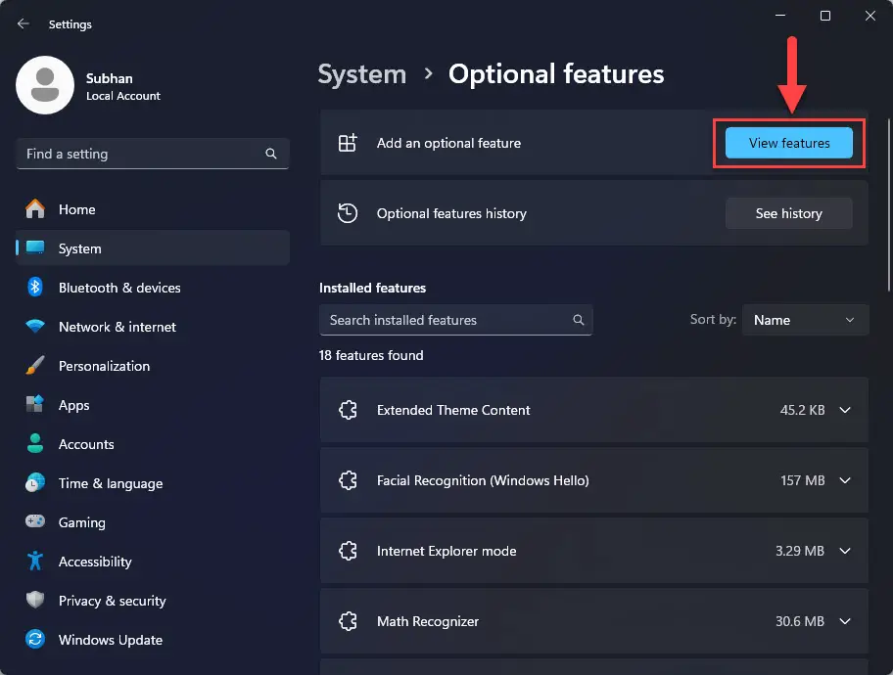This screenshot has height=675, width=893.
Task: Open history with the See history button
Action: 788,212
